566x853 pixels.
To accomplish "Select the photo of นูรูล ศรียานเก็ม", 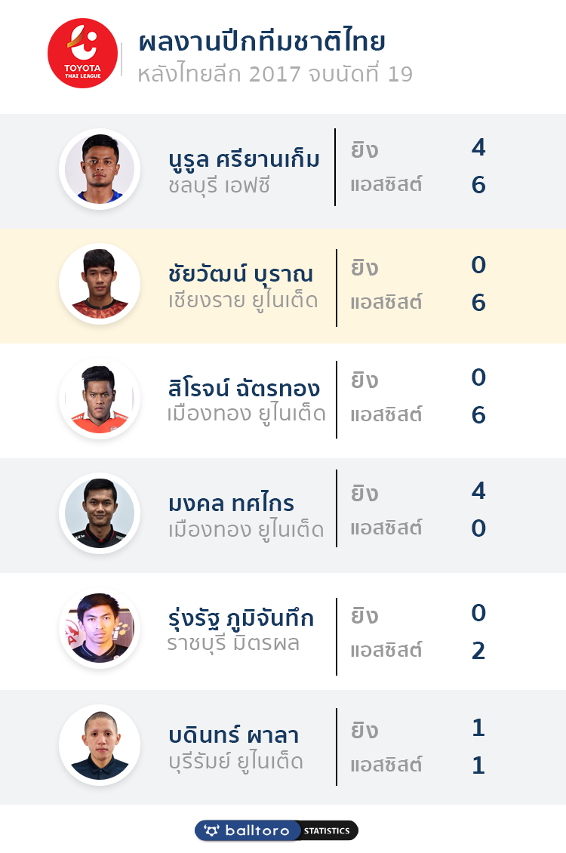I will pyautogui.click(x=100, y=169).
